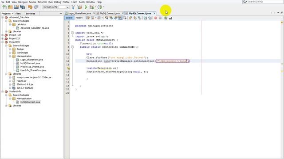Viewport: 284px width, 159px height.
Task: Expand the IconImages package node
Action: click(10, 53)
